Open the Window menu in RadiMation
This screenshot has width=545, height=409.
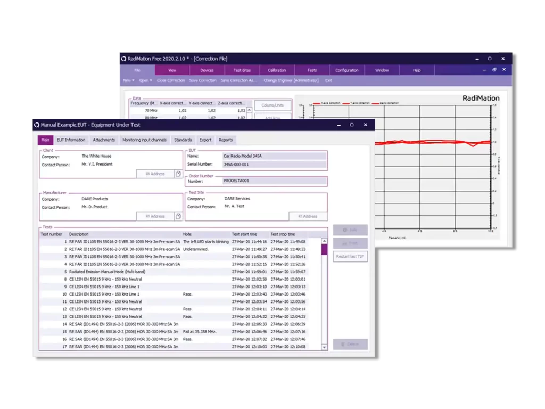pyautogui.click(x=382, y=70)
